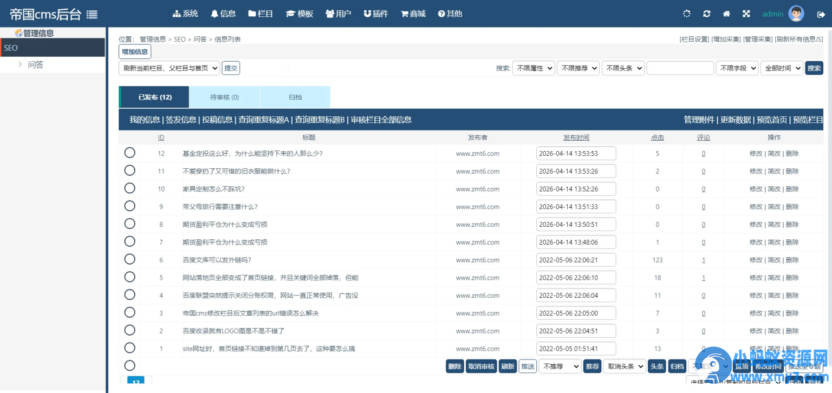Click the home icon in the top bar
The image size is (832, 393).
pos(726,13)
